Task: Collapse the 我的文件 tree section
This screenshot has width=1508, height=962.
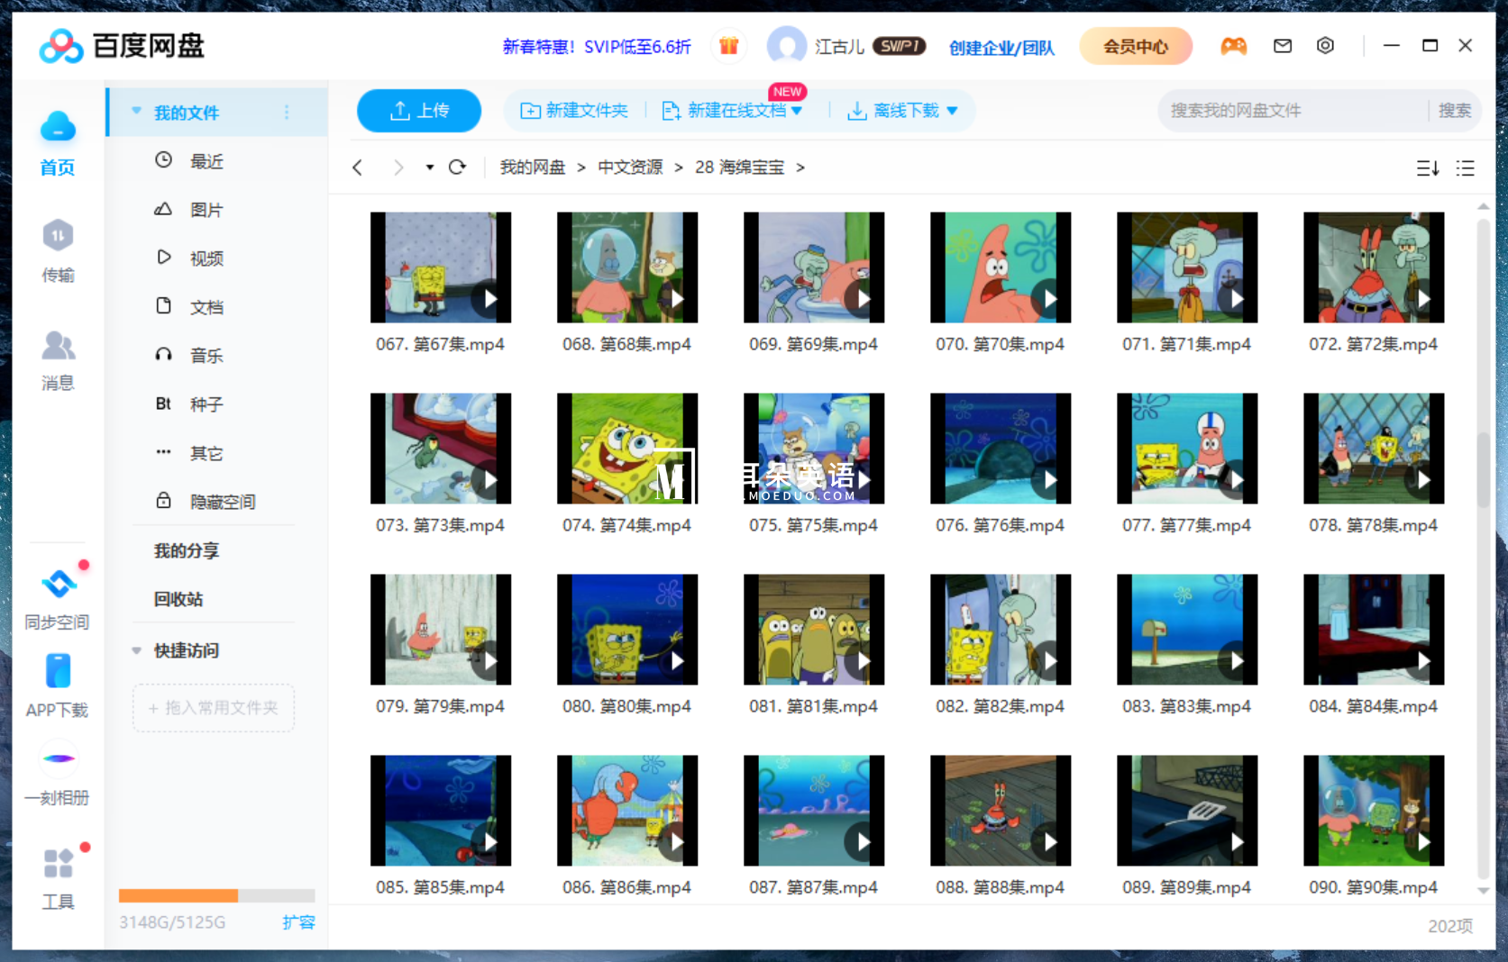Action: coord(136,111)
